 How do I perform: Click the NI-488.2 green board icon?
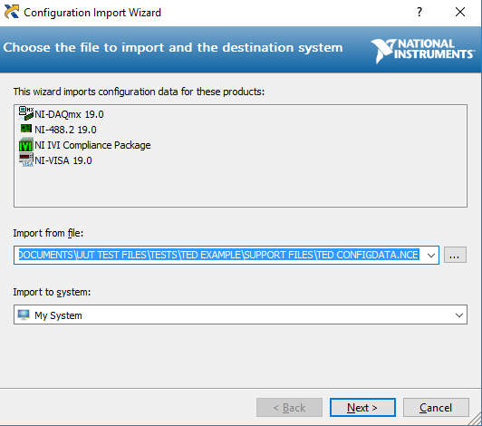26,129
